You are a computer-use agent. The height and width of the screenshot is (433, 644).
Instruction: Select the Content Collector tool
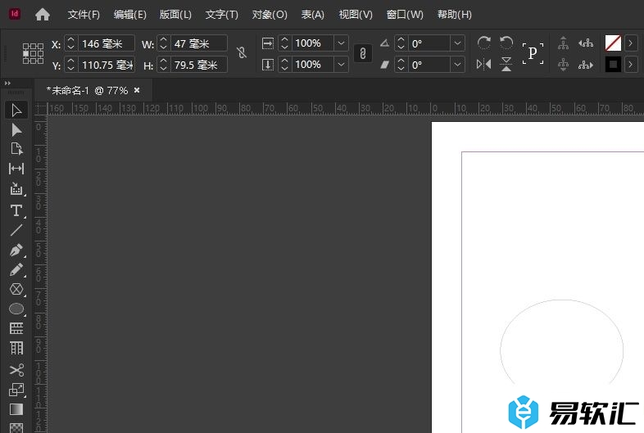coord(16,189)
